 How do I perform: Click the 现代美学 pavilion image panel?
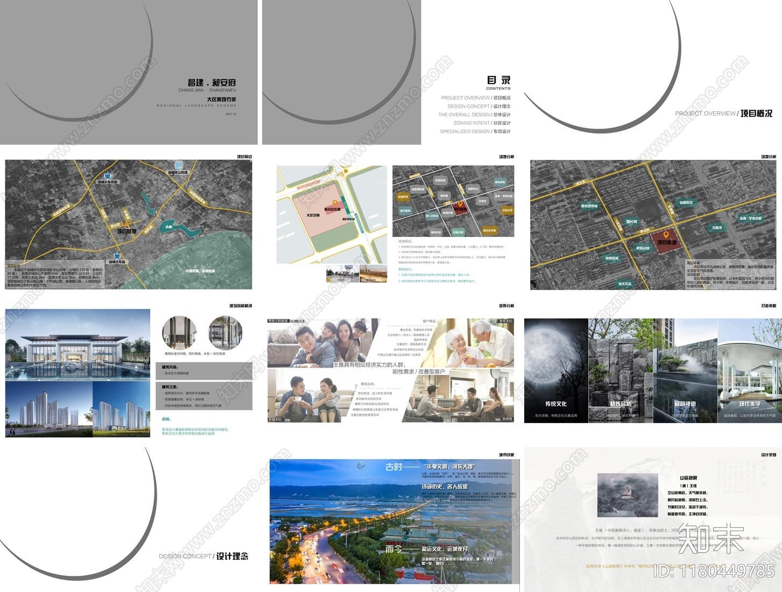click(x=750, y=370)
